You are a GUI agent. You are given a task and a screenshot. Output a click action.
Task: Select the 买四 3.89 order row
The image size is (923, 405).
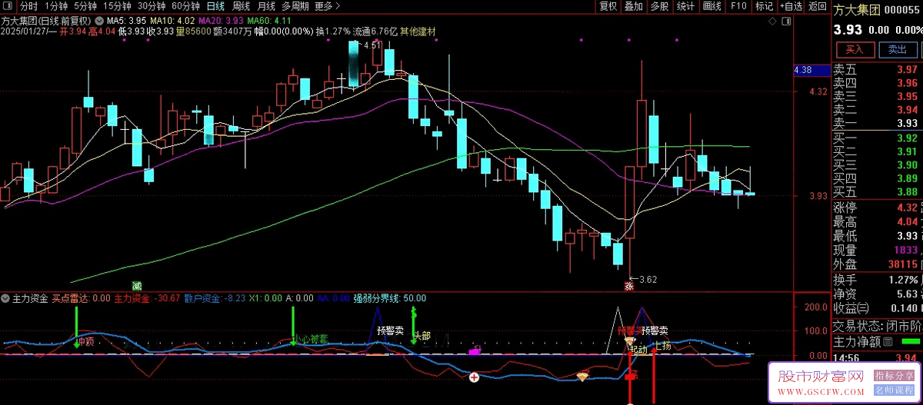(877, 178)
